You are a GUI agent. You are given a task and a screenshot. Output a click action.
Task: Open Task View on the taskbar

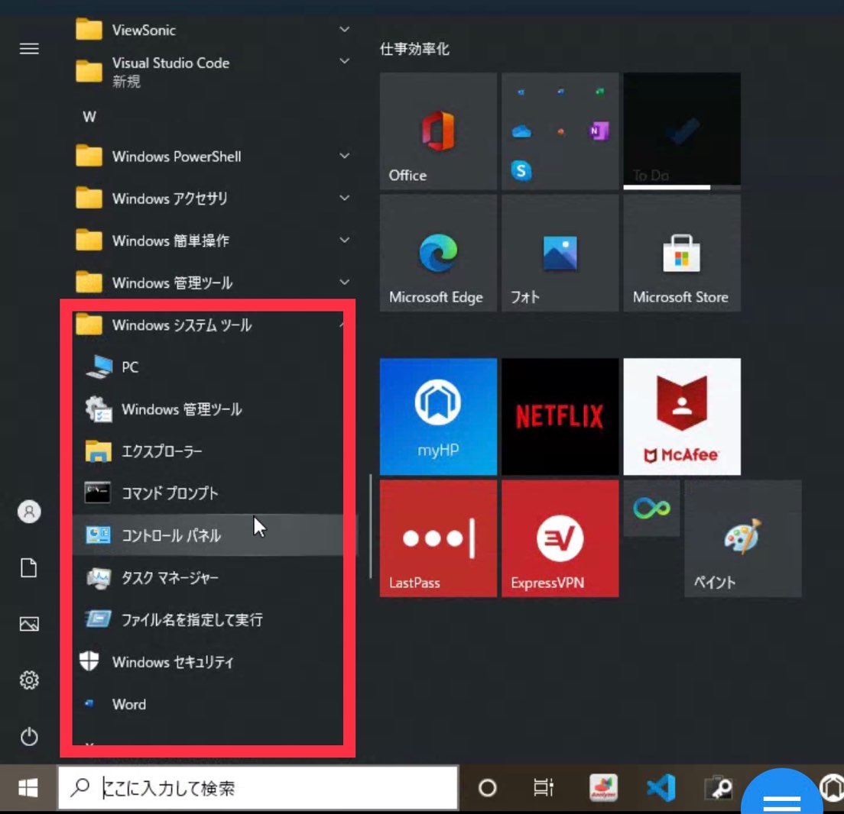pos(544,788)
